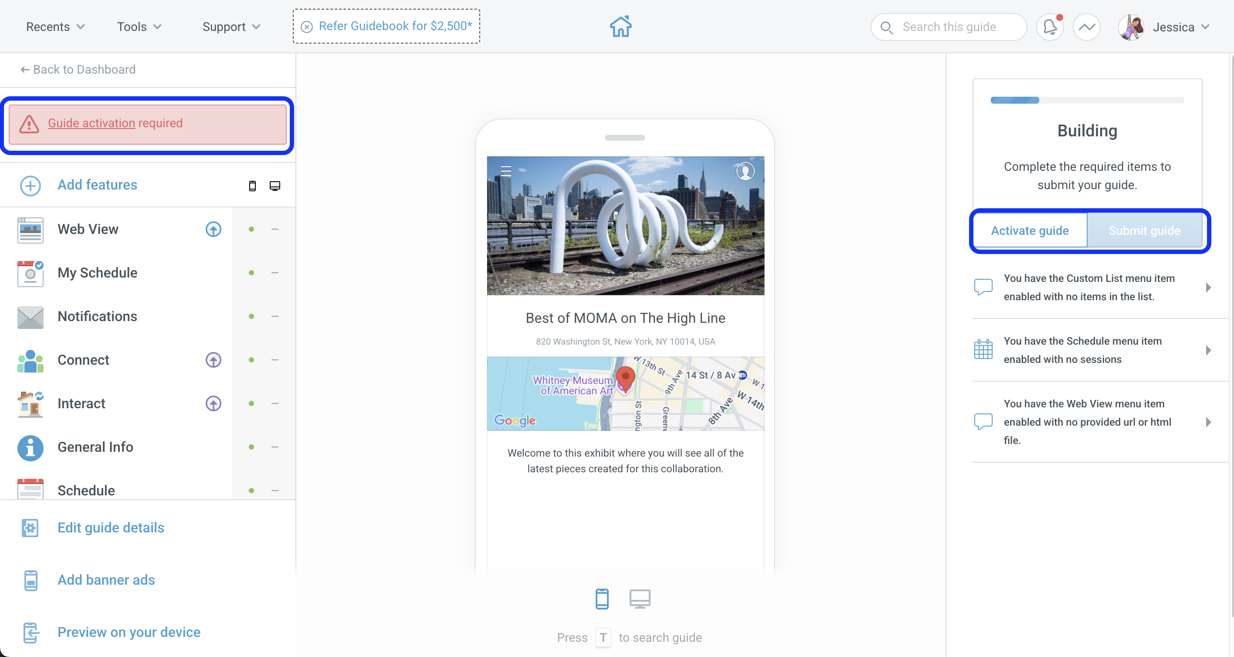This screenshot has height=657, width=1234.
Task: Click the T key search guide hint
Action: click(x=603, y=638)
